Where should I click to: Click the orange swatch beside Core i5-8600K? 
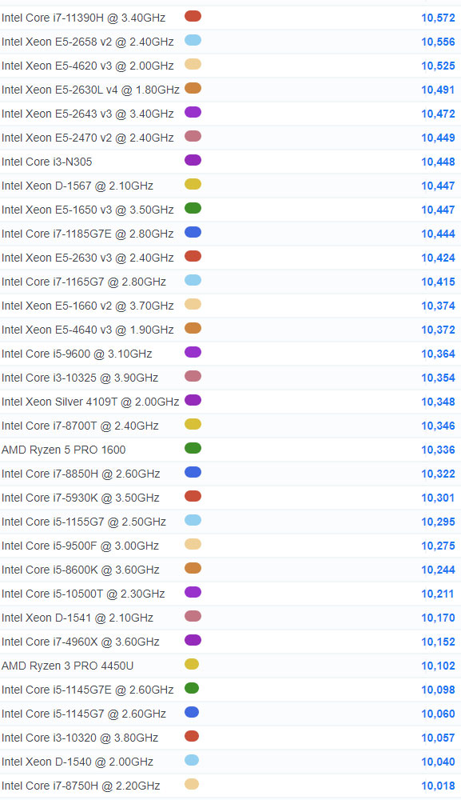pos(193,568)
